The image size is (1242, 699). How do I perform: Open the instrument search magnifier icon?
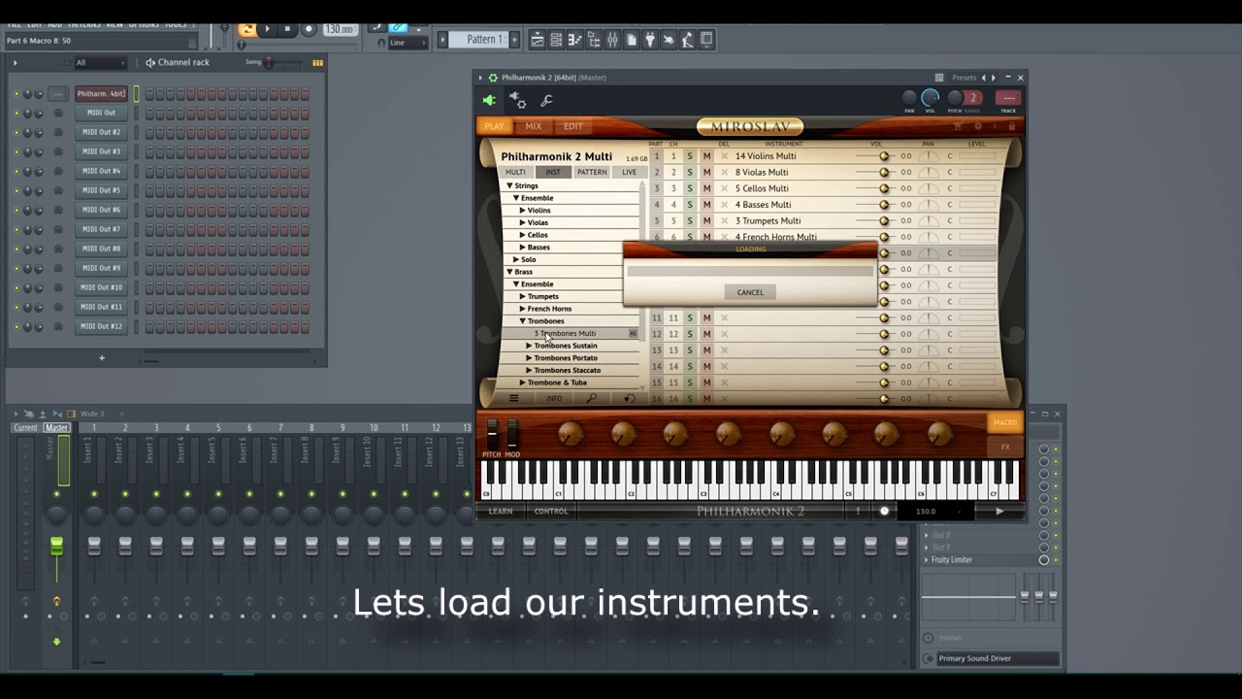[x=592, y=398]
